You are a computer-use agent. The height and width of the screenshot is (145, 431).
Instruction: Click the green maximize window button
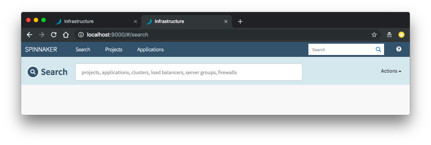pos(44,20)
